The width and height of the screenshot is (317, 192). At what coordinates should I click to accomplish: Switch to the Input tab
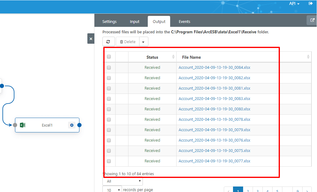pos(135,22)
